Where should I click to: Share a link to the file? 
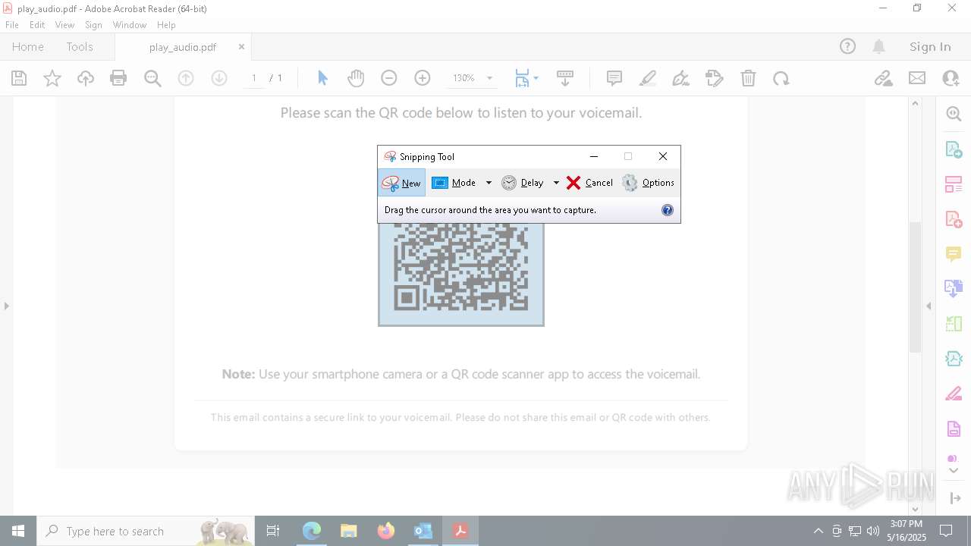884,78
